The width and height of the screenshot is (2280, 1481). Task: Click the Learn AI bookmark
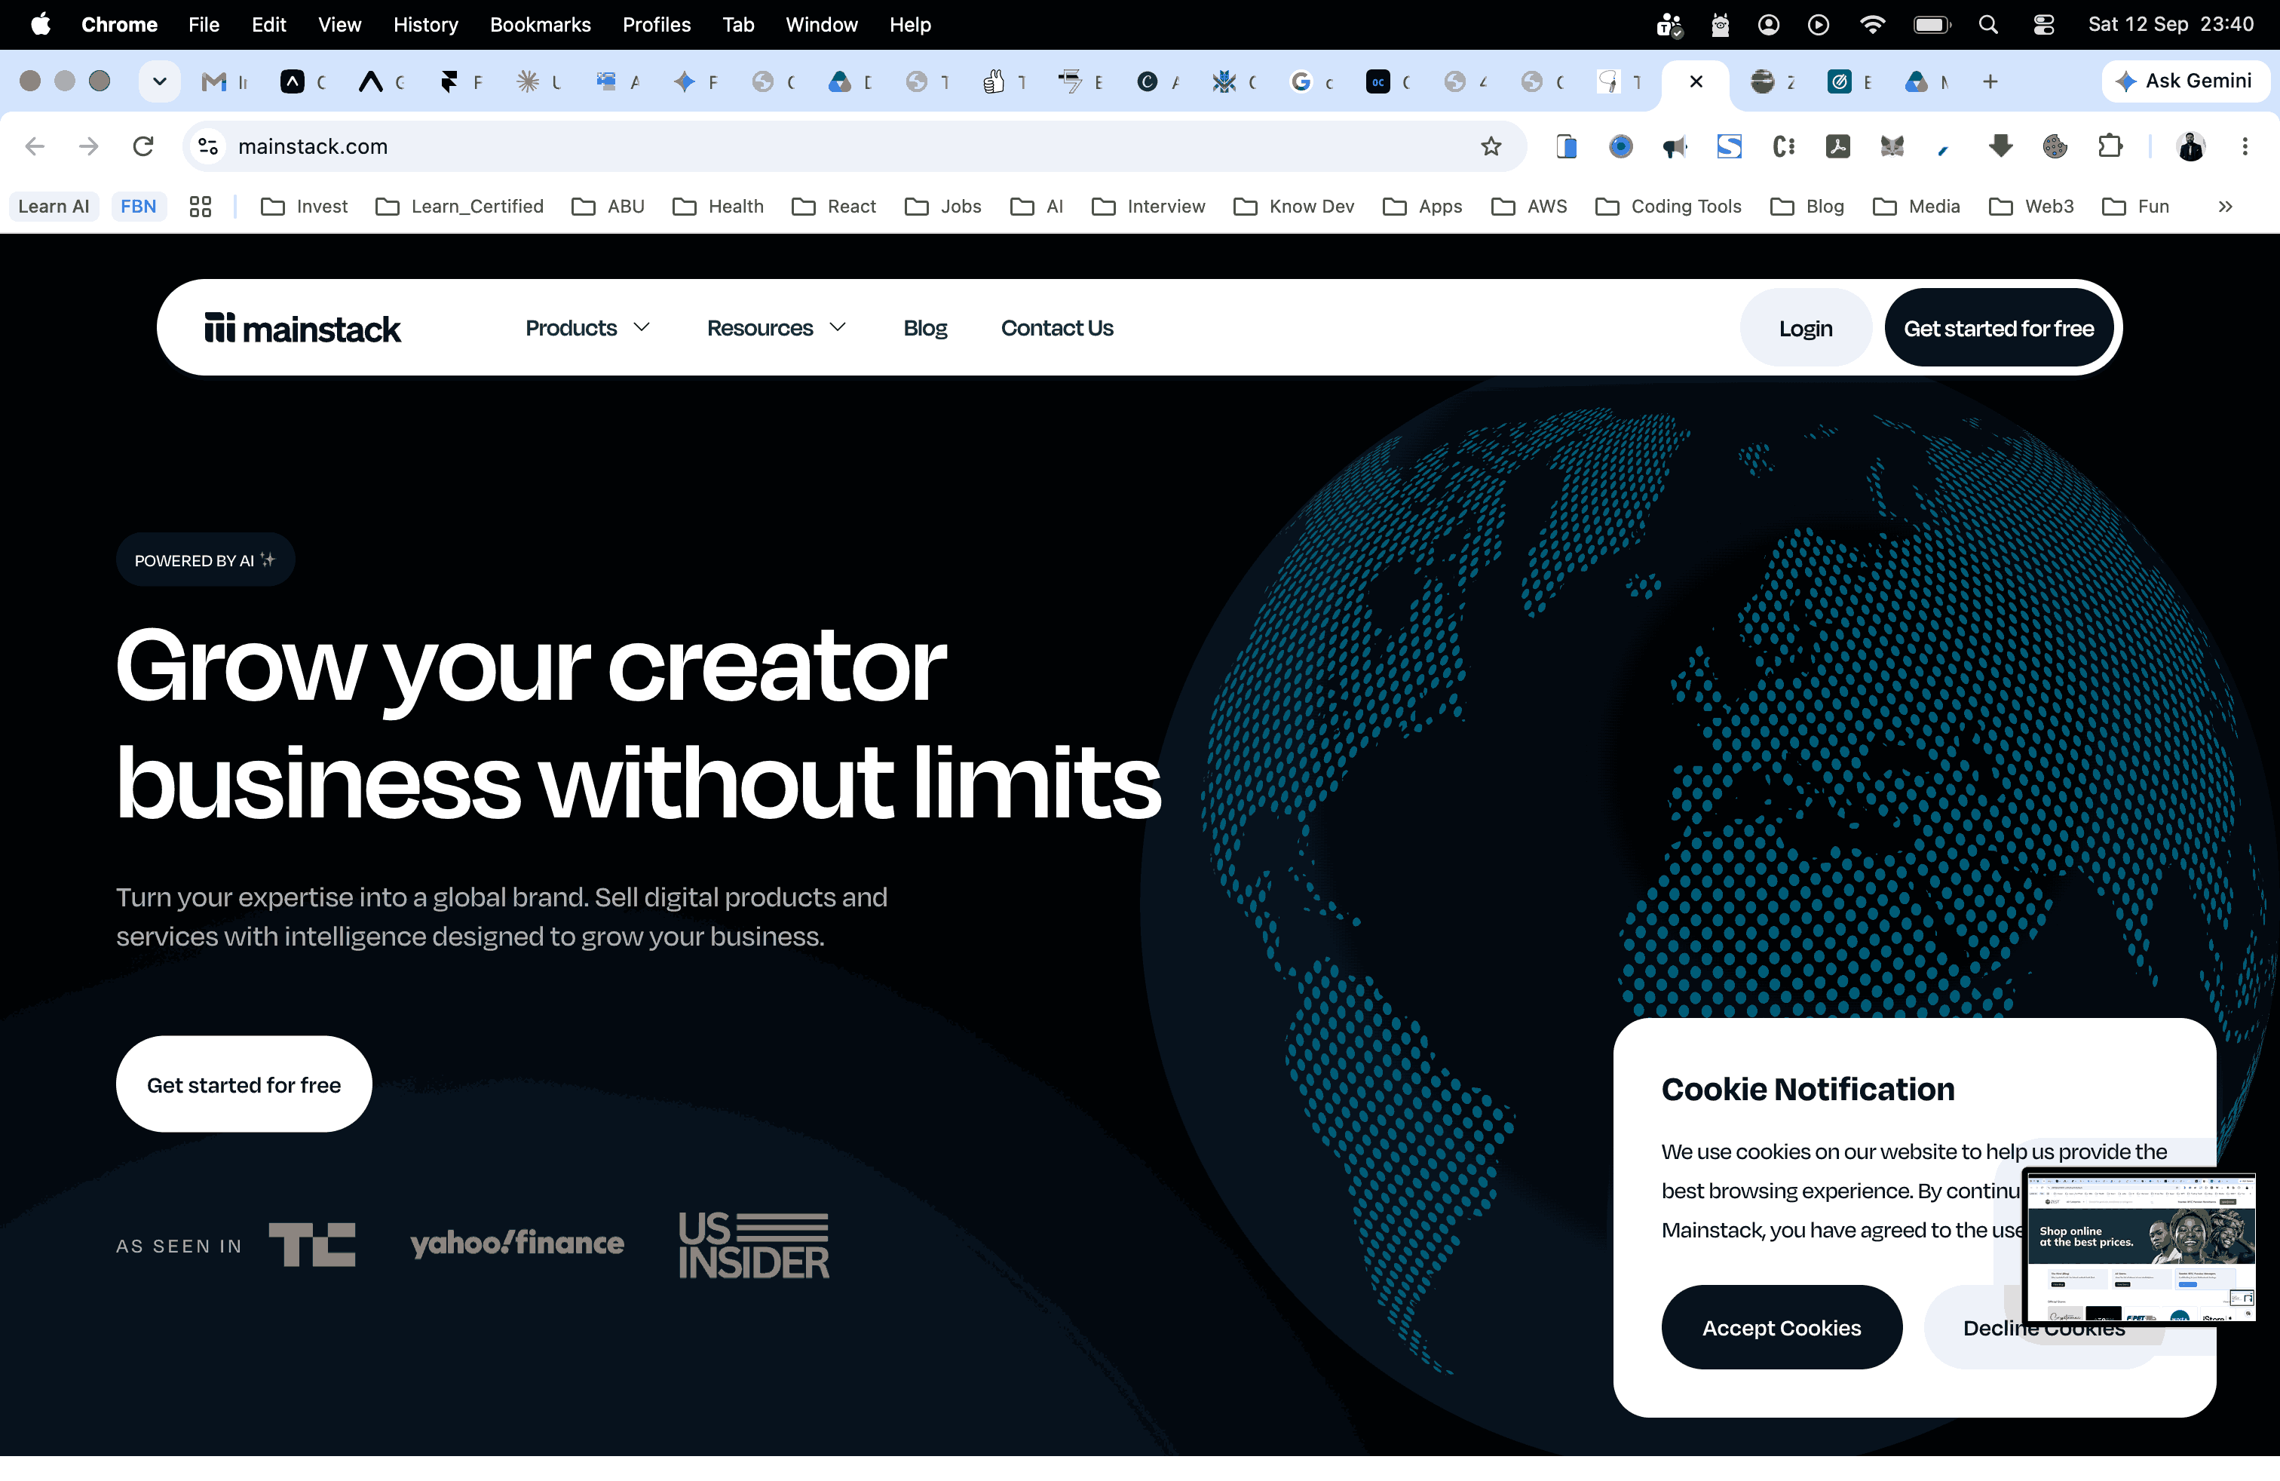pyautogui.click(x=54, y=206)
